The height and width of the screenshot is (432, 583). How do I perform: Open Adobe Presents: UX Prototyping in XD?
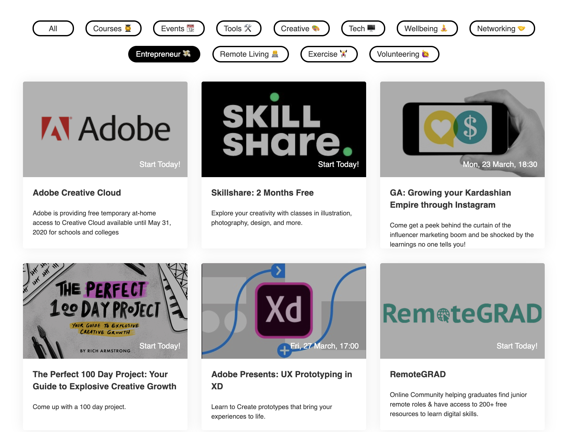coord(282,380)
